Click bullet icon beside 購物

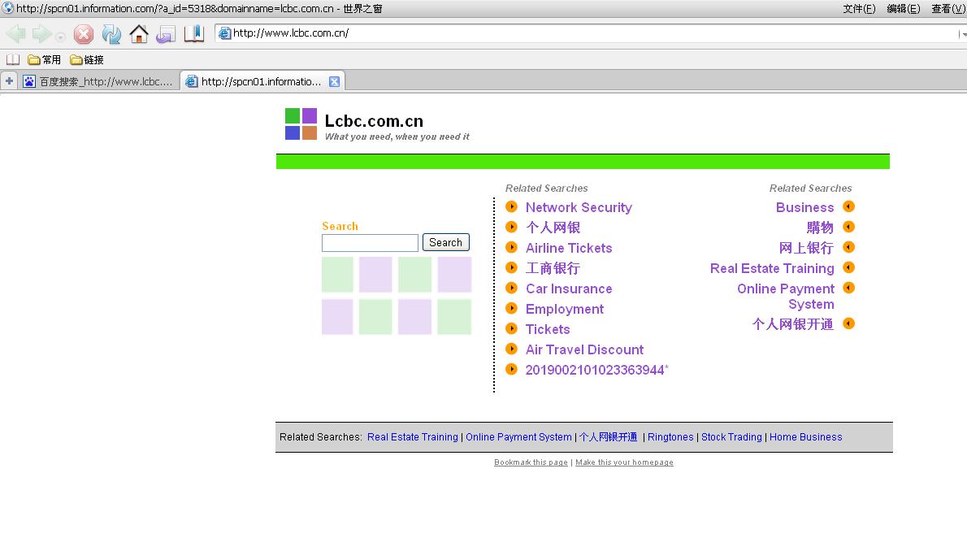848,227
